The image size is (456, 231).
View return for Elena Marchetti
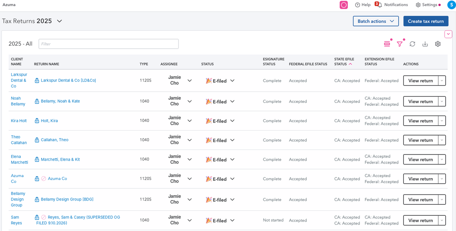click(x=420, y=160)
